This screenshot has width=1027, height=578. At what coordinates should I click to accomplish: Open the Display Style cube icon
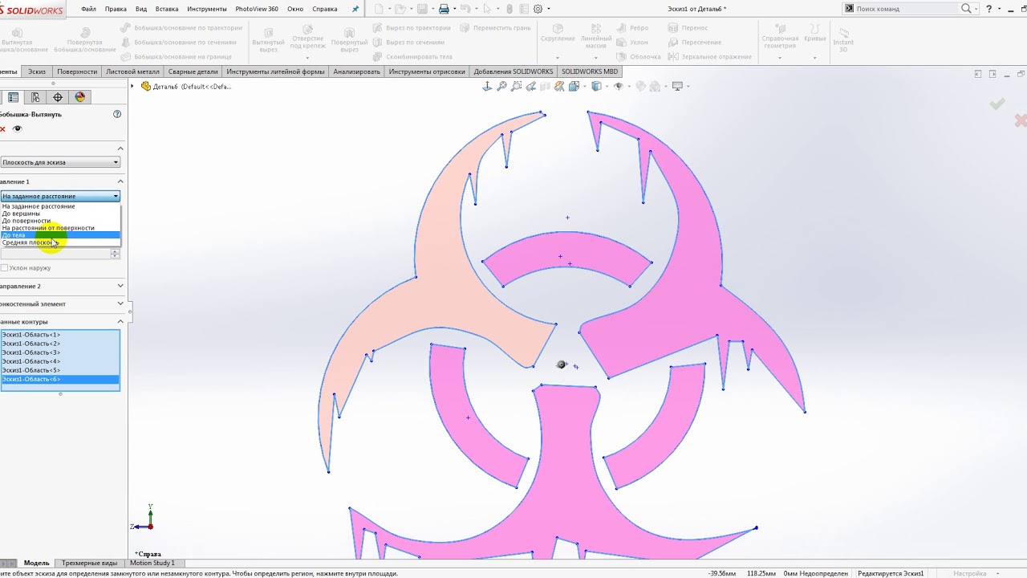pyautogui.click(x=596, y=87)
